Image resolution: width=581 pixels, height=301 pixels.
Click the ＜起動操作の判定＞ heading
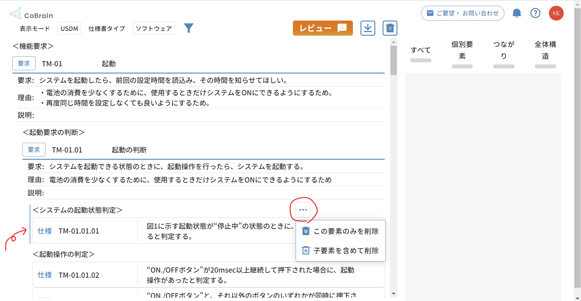pyautogui.click(x=64, y=254)
